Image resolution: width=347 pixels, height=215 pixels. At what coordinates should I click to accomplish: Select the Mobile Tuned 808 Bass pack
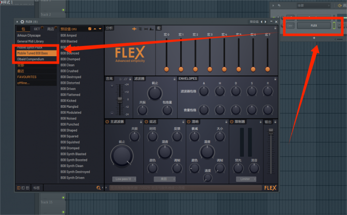click(36, 53)
